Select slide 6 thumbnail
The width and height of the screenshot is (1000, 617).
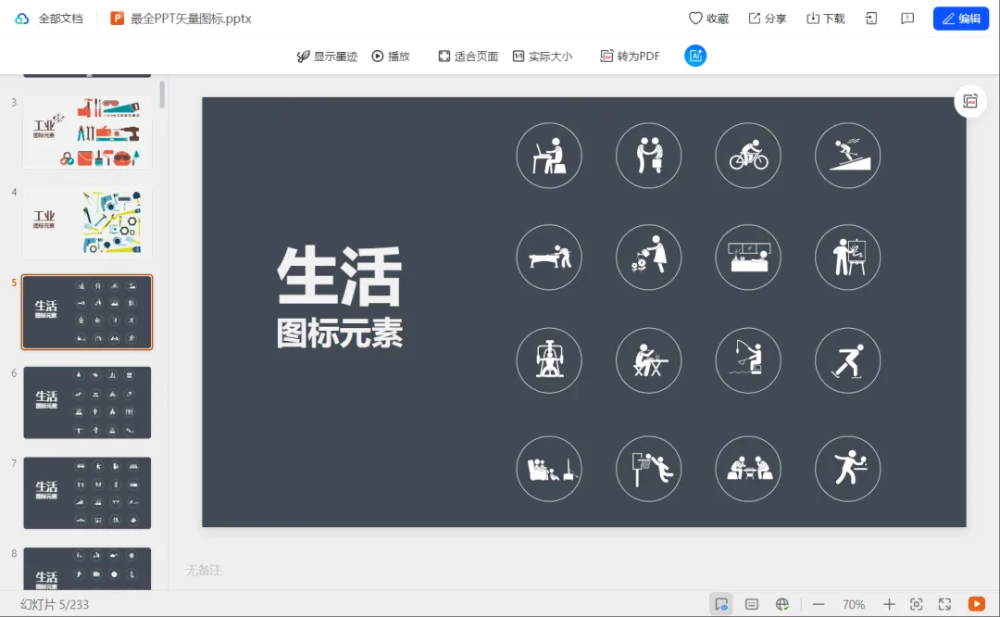click(x=87, y=403)
